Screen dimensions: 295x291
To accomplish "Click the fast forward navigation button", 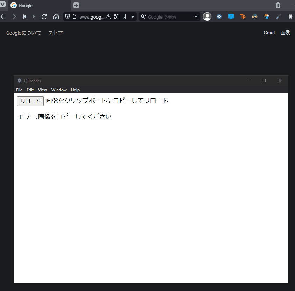I will click(34, 16).
